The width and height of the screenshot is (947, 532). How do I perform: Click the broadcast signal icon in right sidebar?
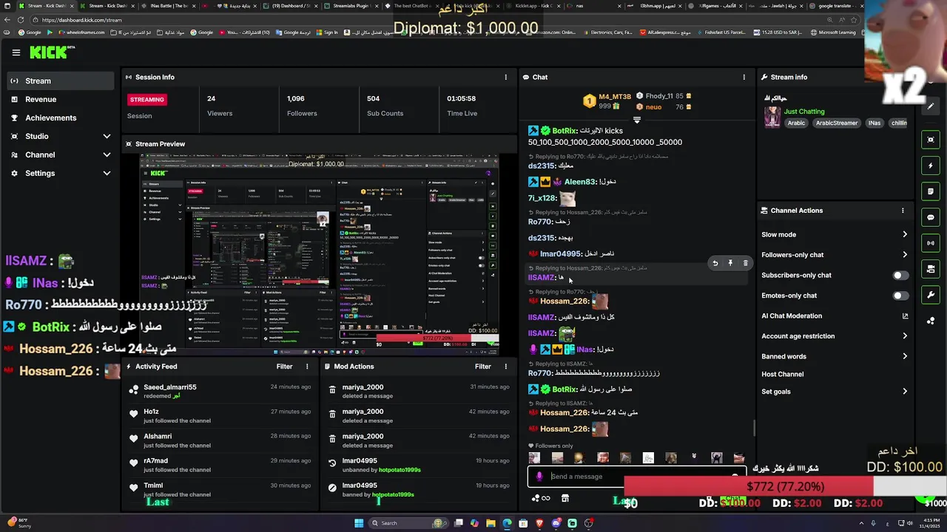coord(931,243)
